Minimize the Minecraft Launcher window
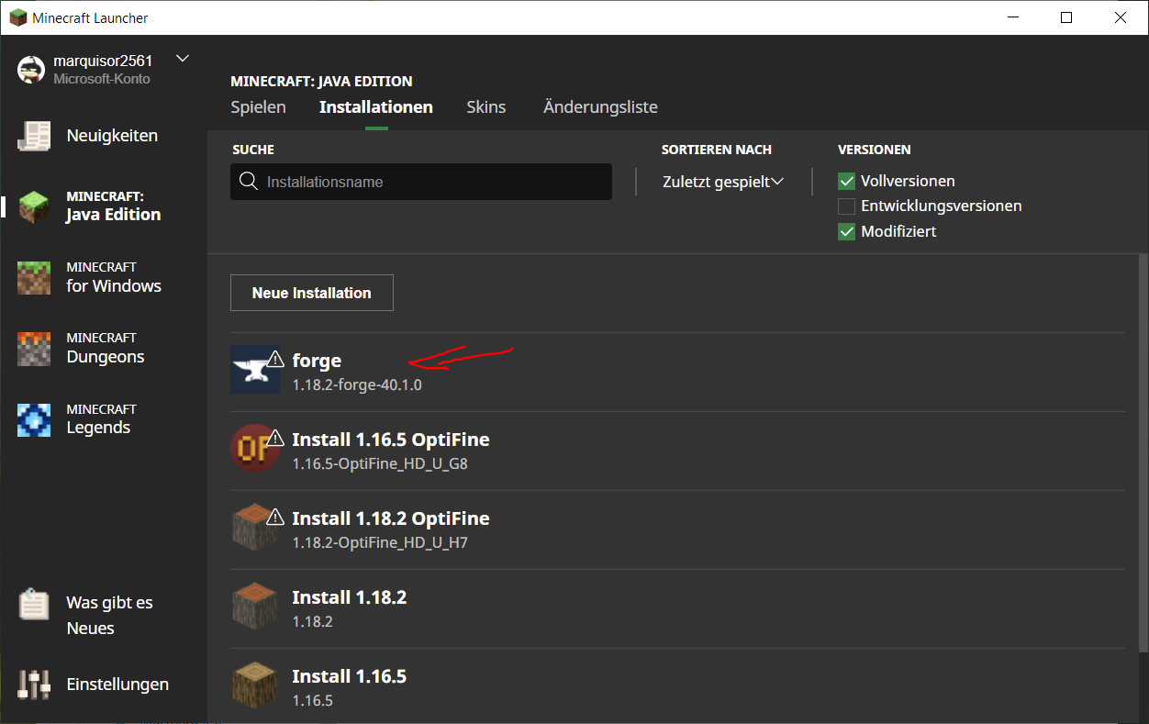This screenshot has width=1149, height=724. (1012, 17)
